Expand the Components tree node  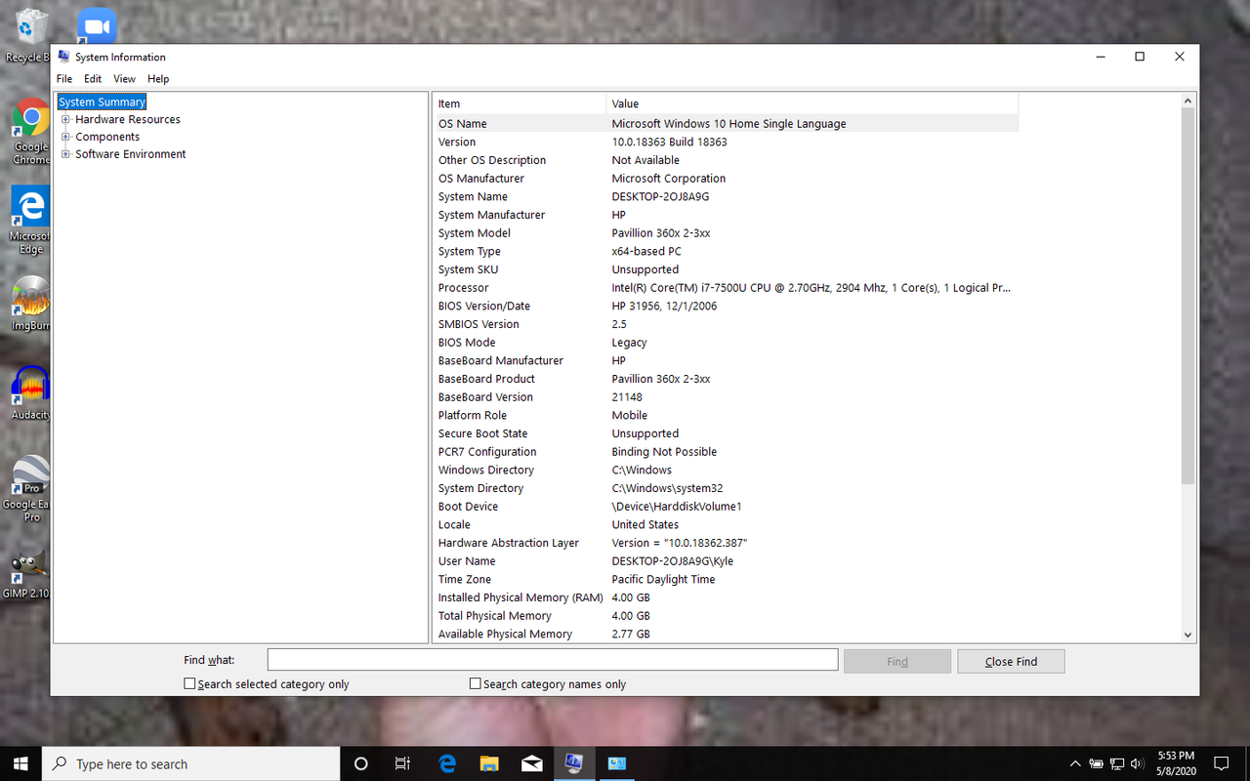(x=66, y=137)
